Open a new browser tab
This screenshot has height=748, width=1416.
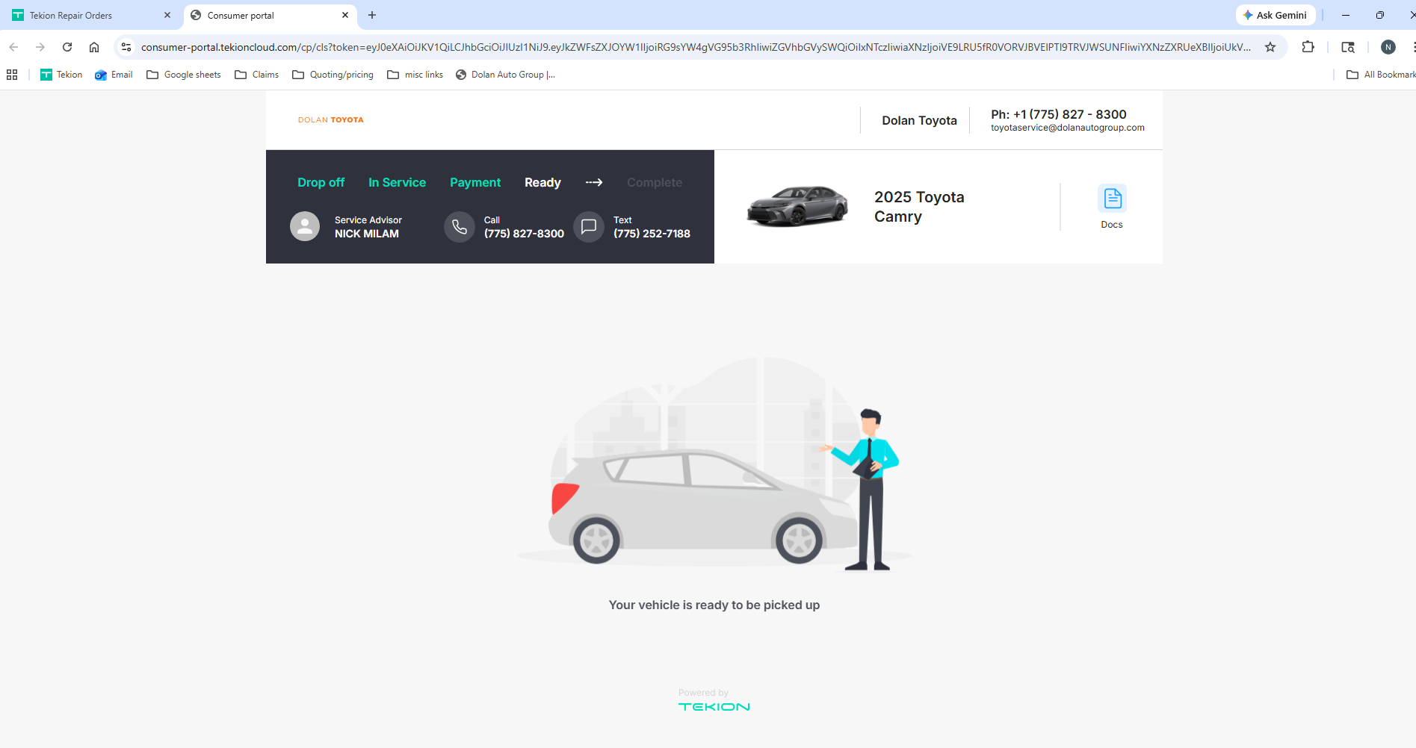pos(372,15)
